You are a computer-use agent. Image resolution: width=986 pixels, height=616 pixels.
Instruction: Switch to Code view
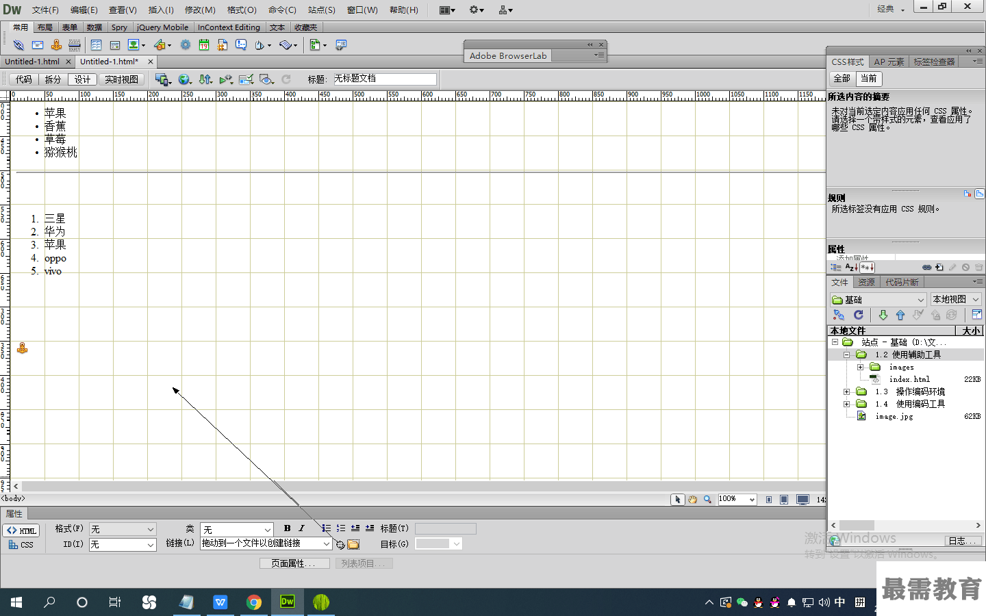(x=24, y=79)
